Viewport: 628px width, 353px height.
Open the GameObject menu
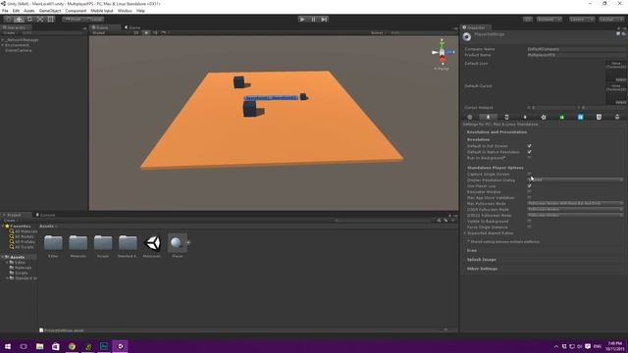point(50,11)
